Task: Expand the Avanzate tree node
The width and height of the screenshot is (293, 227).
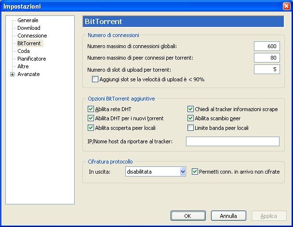Action: tap(12, 74)
